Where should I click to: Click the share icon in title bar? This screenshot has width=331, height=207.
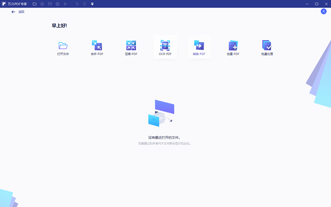pos(65,4)
